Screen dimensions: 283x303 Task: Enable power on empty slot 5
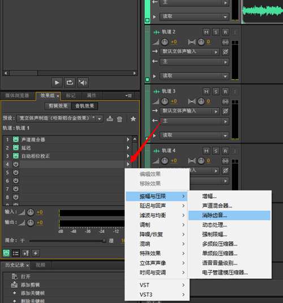pyautogui.click(x=16, y=172)
